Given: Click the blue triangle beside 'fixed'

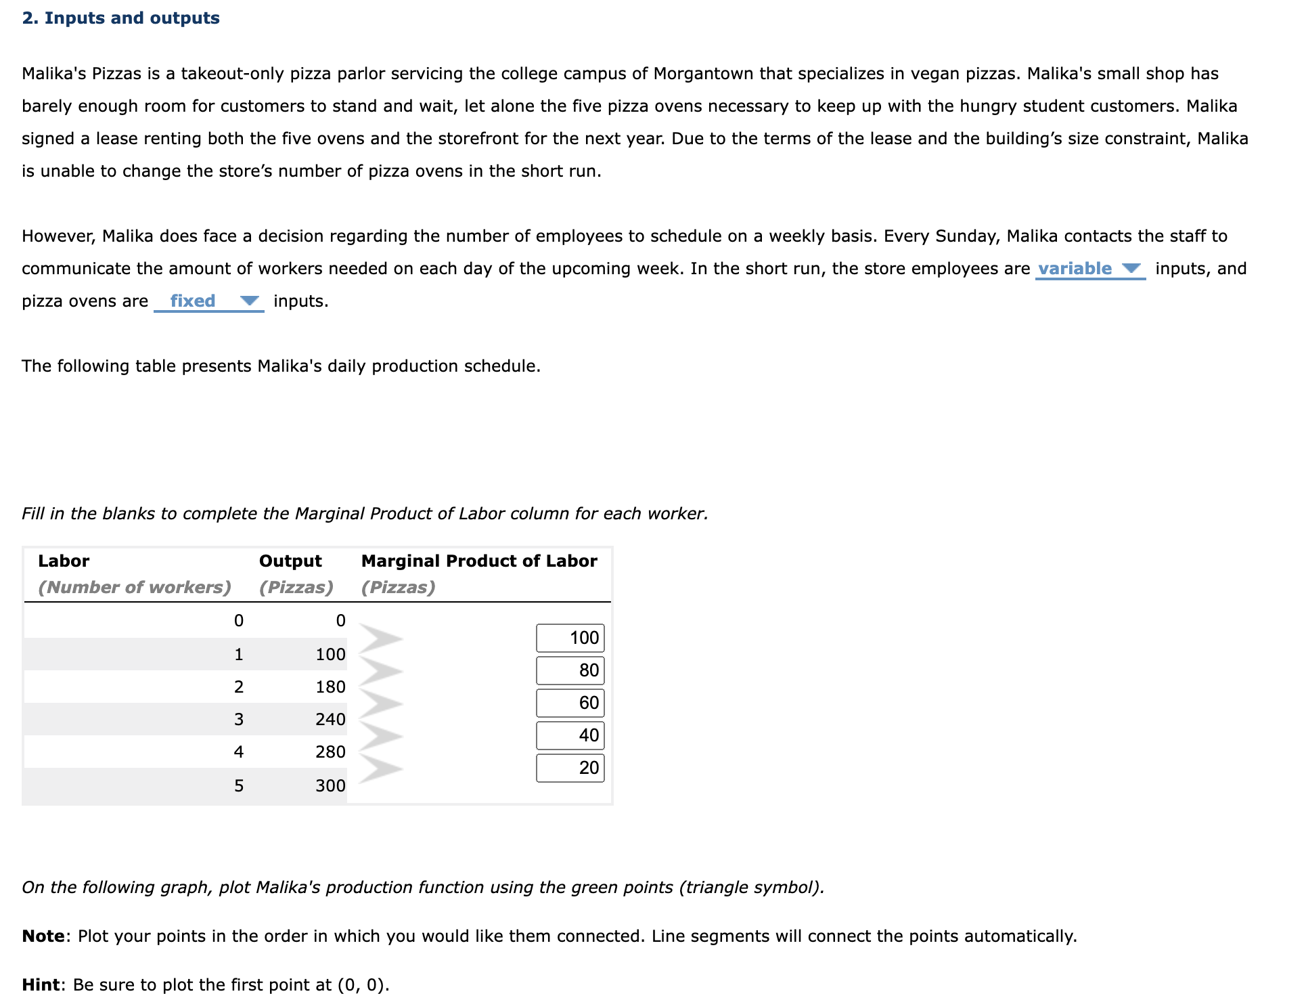Looking at the screenshot, I should pos(249,301).
